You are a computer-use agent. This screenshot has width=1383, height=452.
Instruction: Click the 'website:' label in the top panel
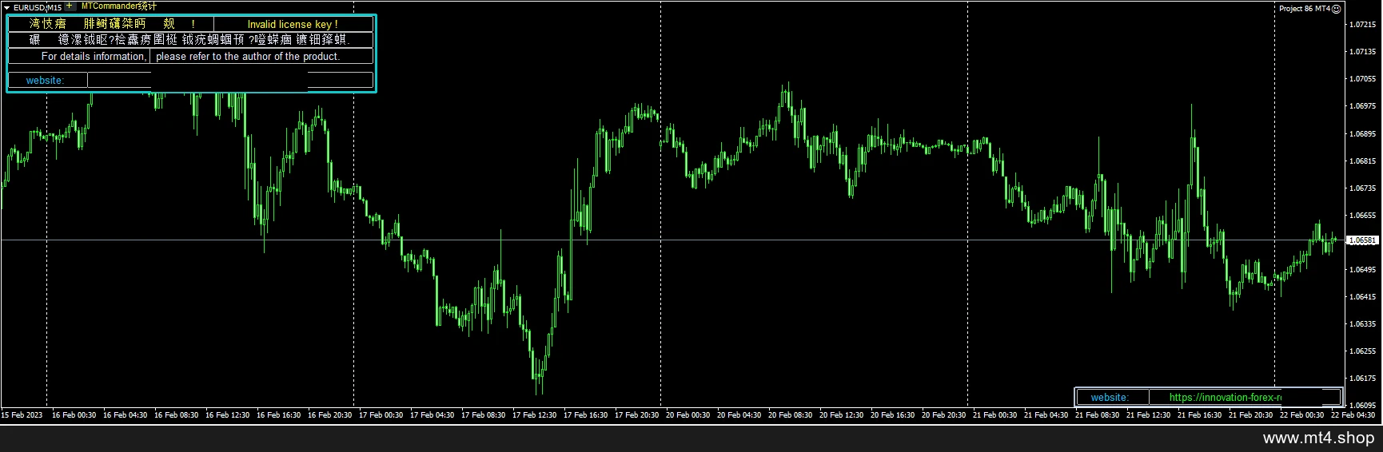tap(45, 81)
